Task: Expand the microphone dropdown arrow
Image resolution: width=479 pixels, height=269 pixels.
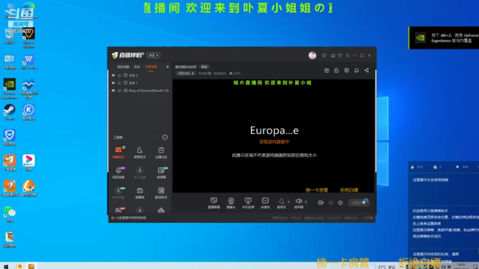Action: (289, 201)
